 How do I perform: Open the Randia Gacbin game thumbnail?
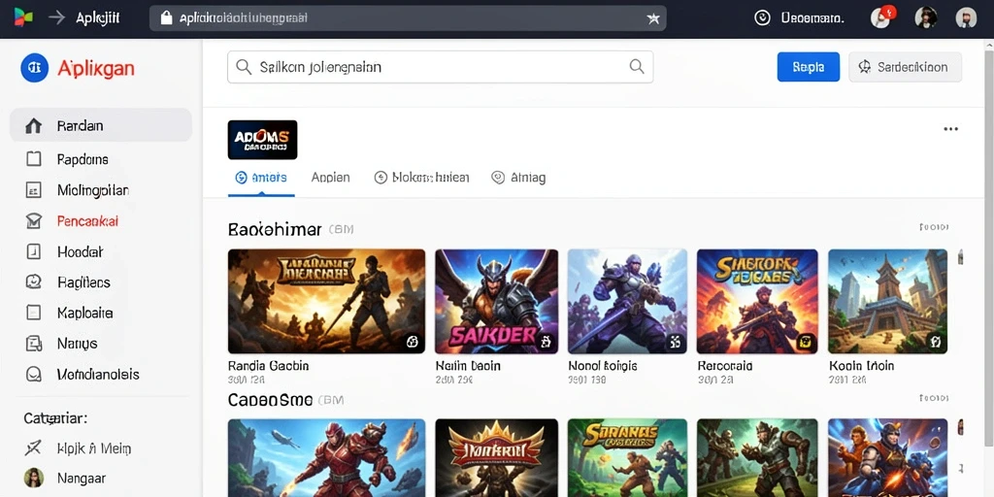point(326,301)
